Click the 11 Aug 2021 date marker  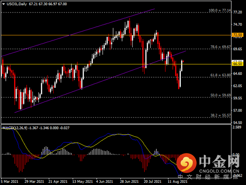[x=178, y=181]
